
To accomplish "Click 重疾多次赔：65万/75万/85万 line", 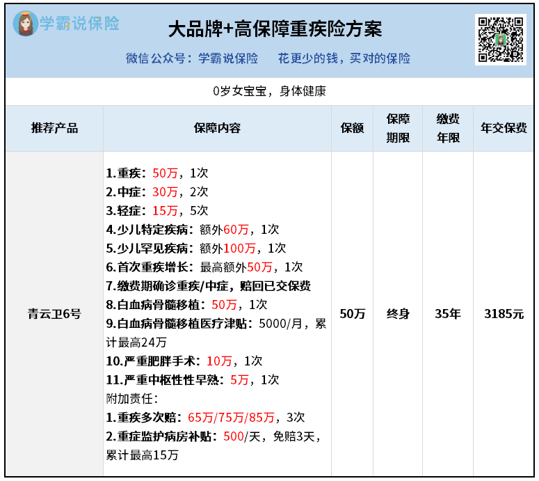I will (206, 418).
